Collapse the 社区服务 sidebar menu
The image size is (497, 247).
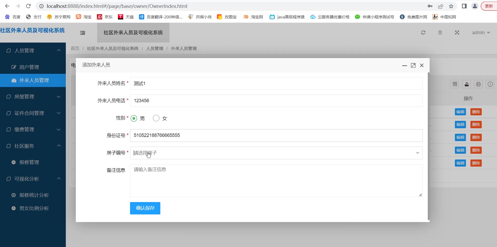click(33, 146)
